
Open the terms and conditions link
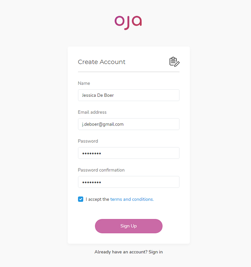(x=132, y=199)
